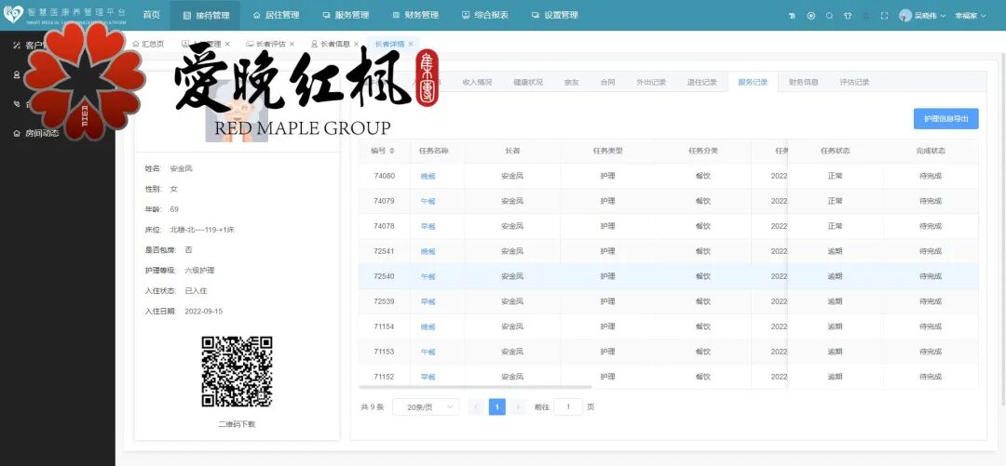1006x466 pixels.
Task: Open the 午餐 task in row 72540
Action: click(x=428, y=277)
